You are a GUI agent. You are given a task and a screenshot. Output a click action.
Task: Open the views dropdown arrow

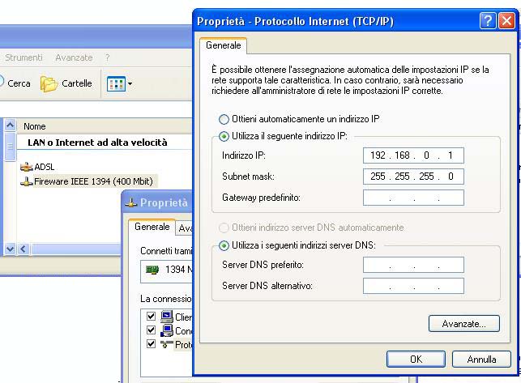click(130, 83)
